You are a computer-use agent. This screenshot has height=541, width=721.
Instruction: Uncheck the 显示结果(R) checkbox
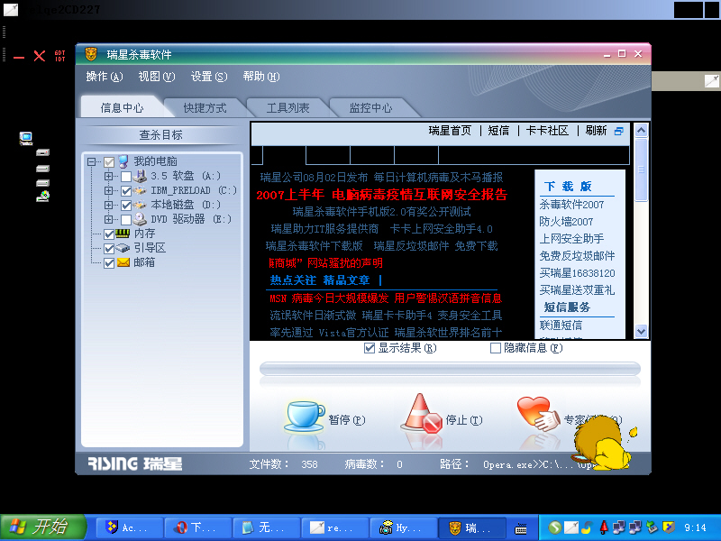pyautogui.click(x=370, y=348)
